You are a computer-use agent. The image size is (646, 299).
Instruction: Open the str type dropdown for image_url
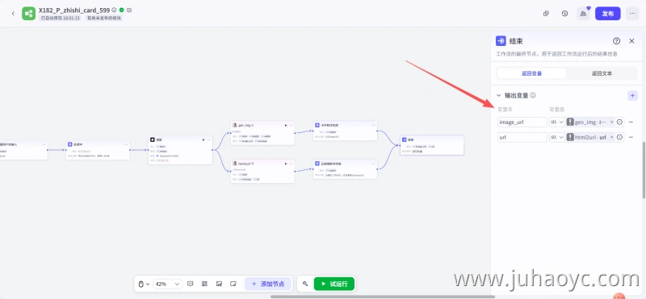tap(557, 123)
